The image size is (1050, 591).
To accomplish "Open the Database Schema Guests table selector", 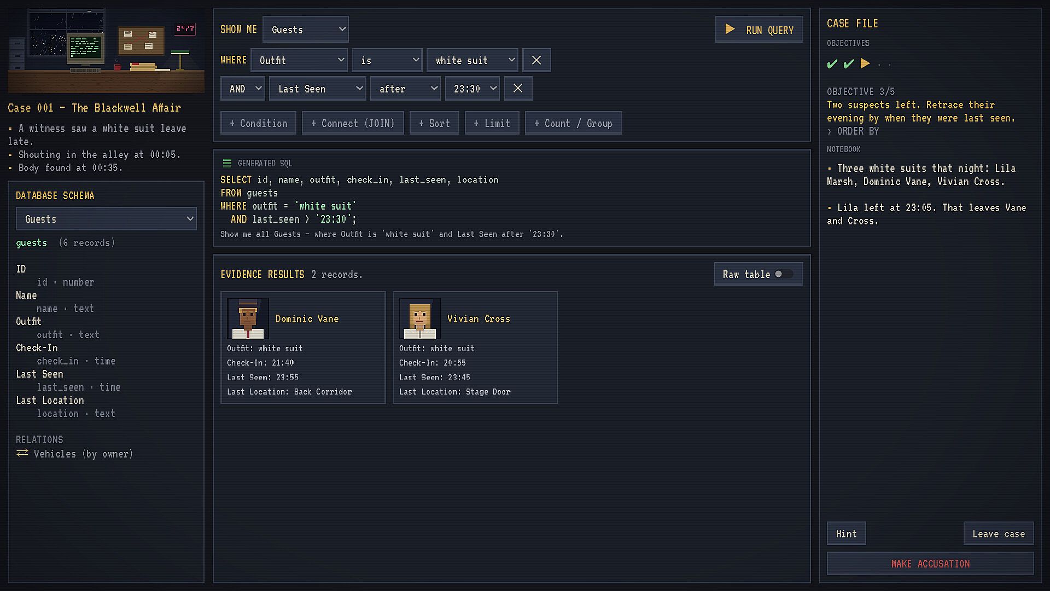I will (x=106, y=219).
